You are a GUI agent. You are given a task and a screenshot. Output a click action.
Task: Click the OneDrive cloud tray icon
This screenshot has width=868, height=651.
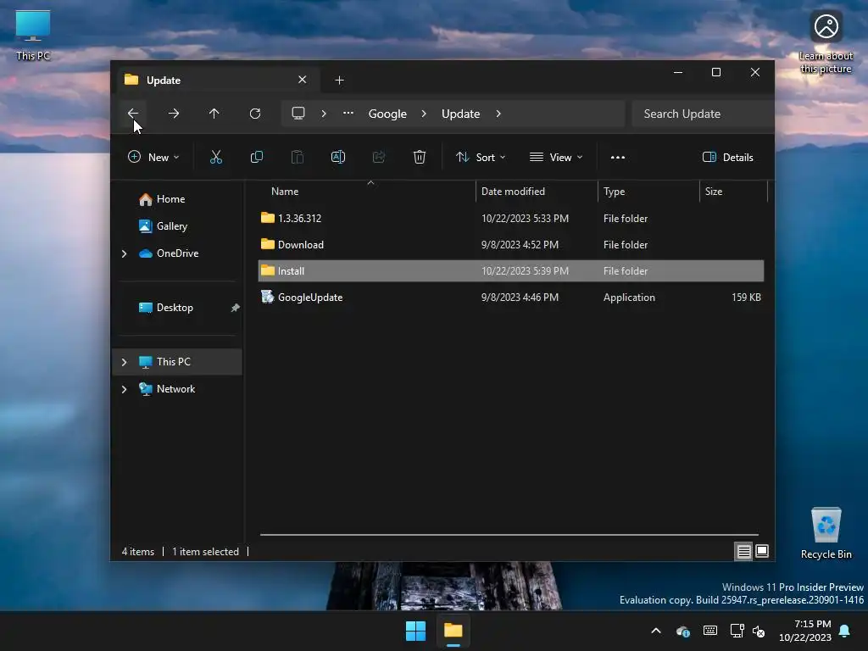coord(683,631)
